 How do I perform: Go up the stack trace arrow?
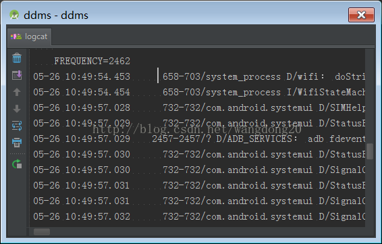17,92
